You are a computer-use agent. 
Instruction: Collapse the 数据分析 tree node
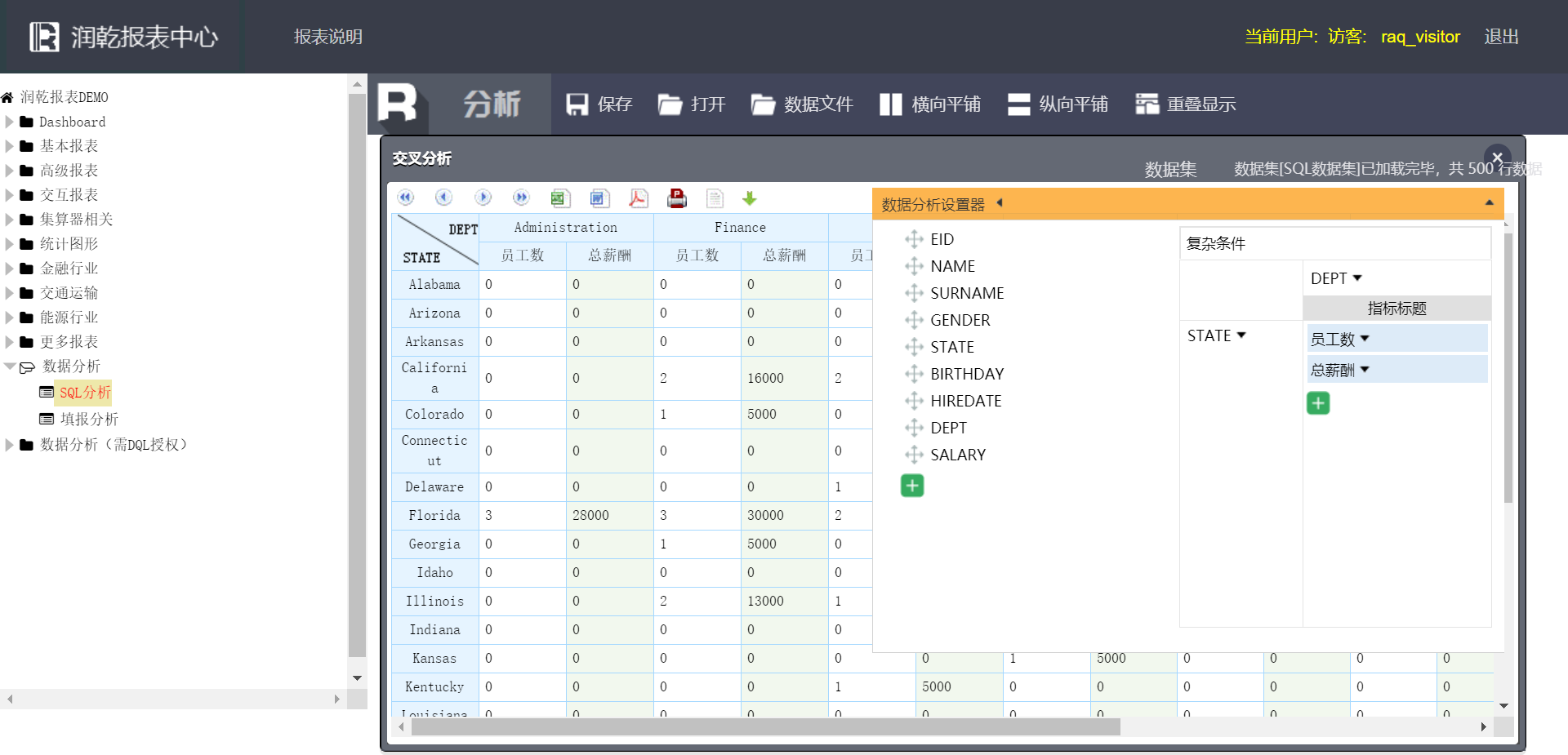pos(10,366)
